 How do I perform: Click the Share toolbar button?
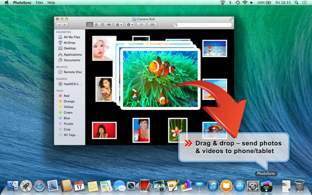pos(141,25)
